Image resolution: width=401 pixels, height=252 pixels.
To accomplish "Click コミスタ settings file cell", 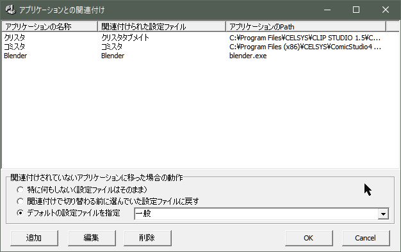I will coord(111,47).
